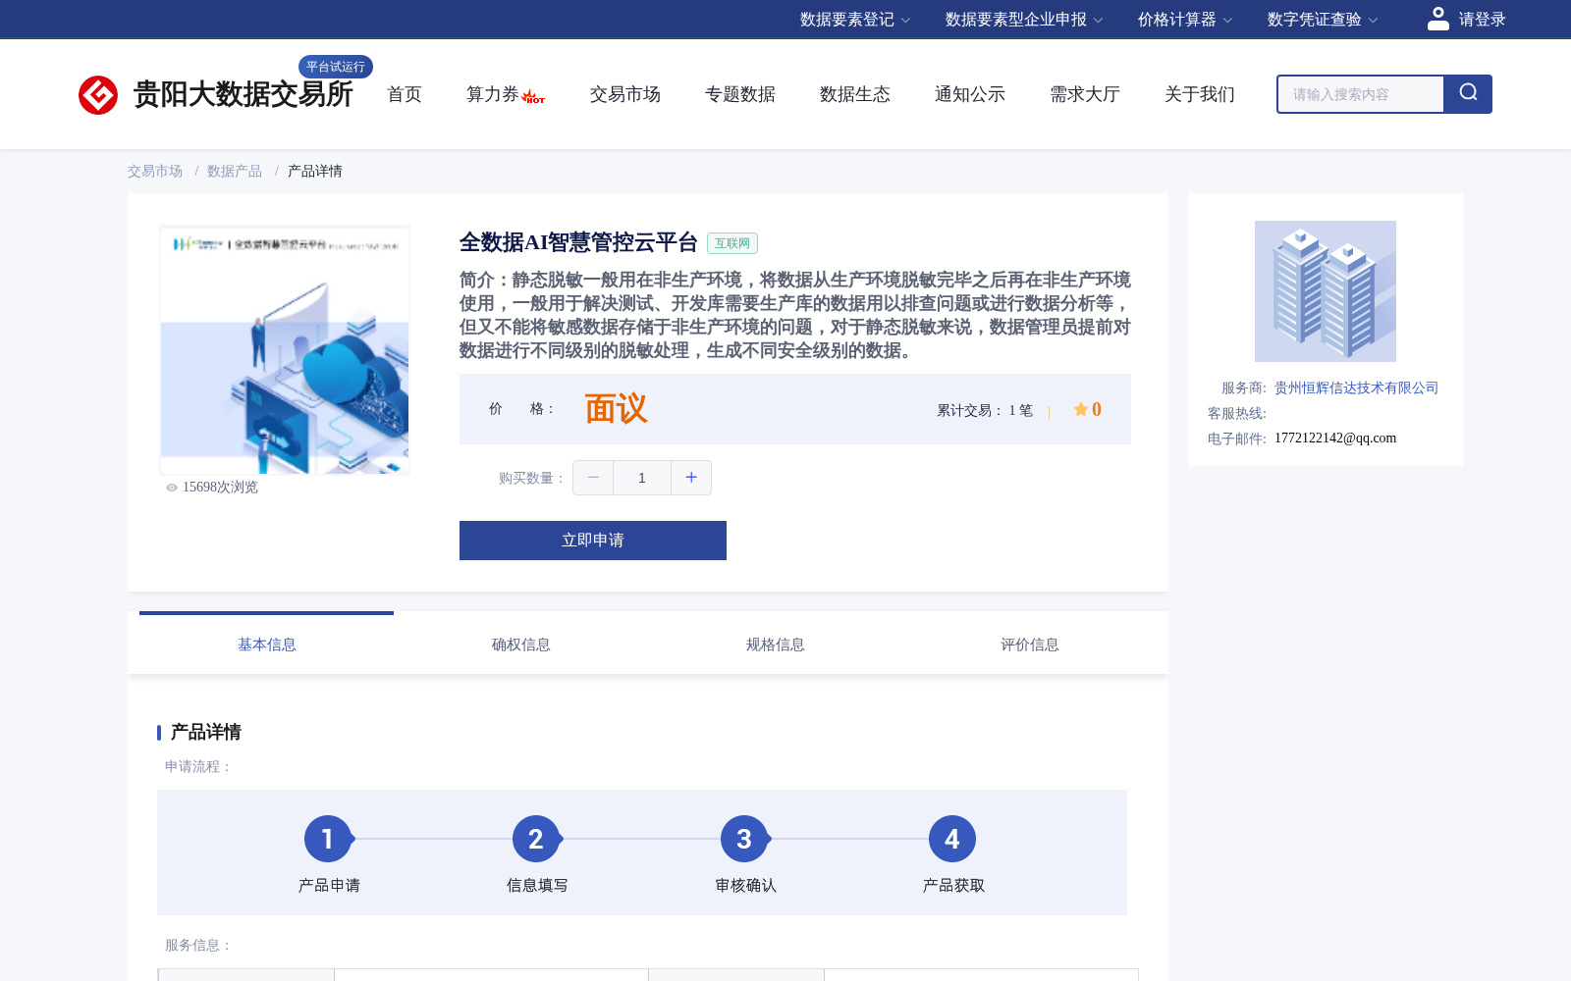Open provider 贵州恒辉信达技术有限公司 link
This screenshot has height=981, width=1571.
[1356, 388]
